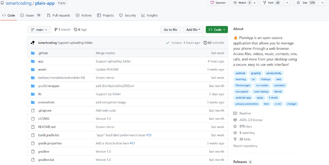329x165 pixels.
Task: Open the Star lists dropdown arrow
Action: (x=322, y=3)
